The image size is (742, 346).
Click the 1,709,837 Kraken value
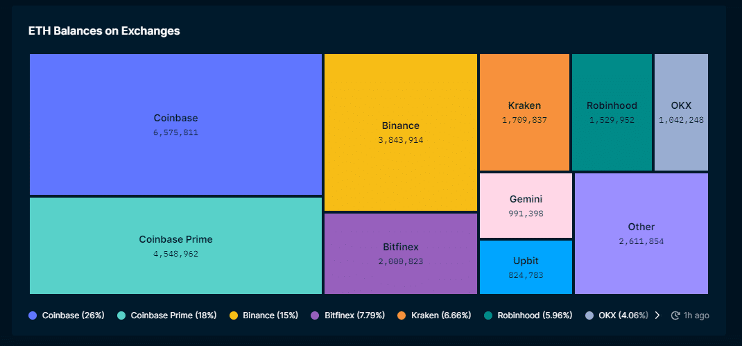(524, 120)
